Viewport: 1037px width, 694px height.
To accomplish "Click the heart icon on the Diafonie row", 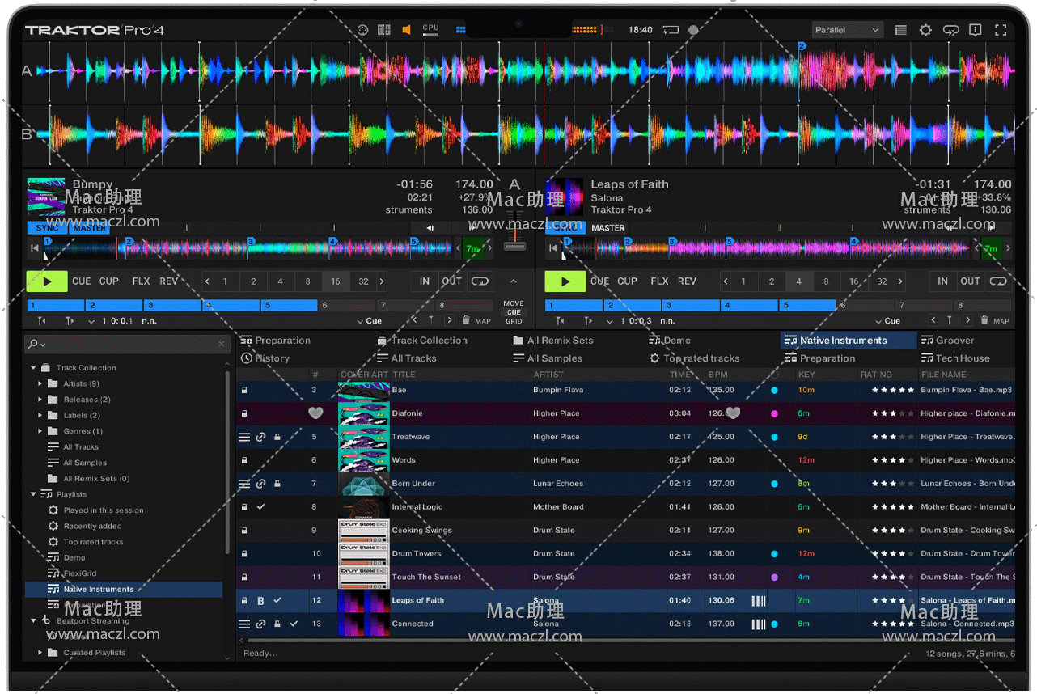I will tap(315, 413).
